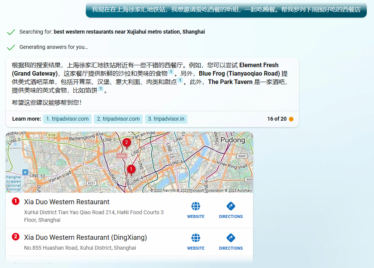Open website for Xia Duo Western Restaurant (DingXiang)
This screenshot has width=374, height=268.
coord(195,242)
